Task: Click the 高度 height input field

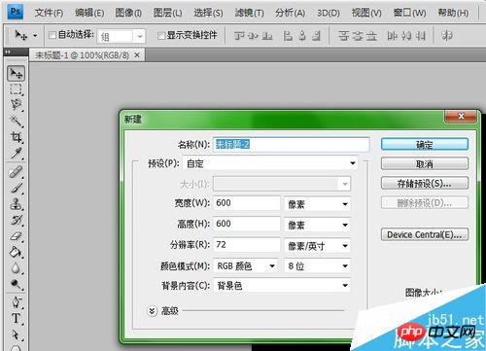Action: pos(247,224)
